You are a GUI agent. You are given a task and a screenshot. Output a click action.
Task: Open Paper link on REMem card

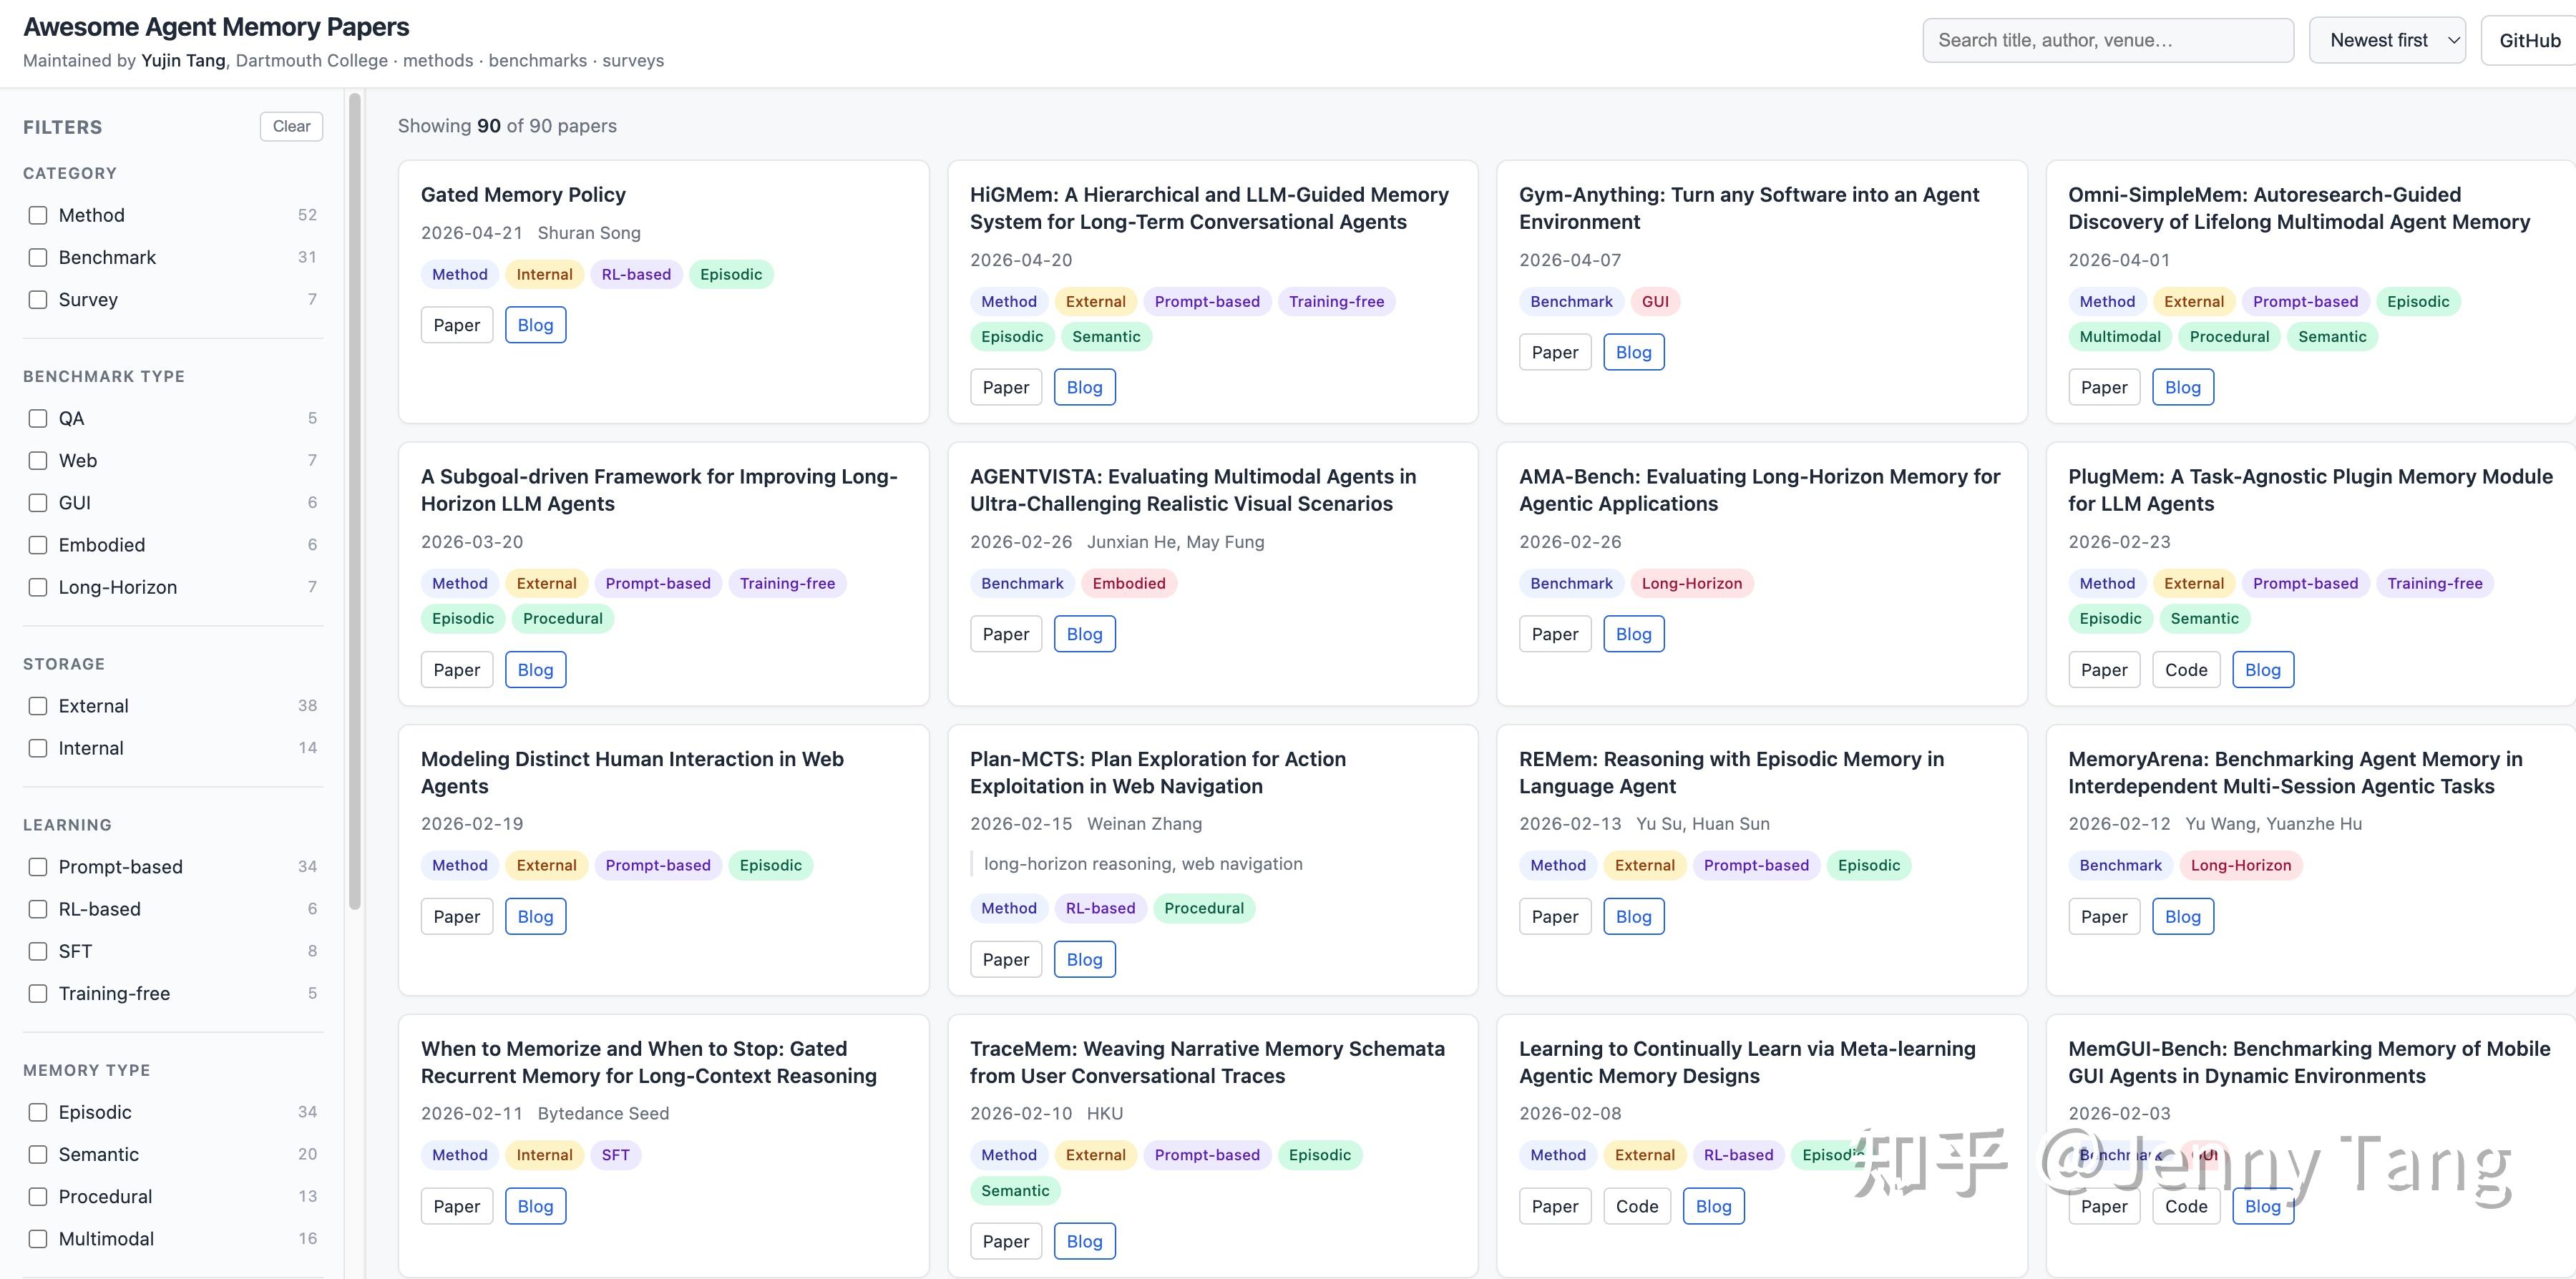click(1555, 916)
